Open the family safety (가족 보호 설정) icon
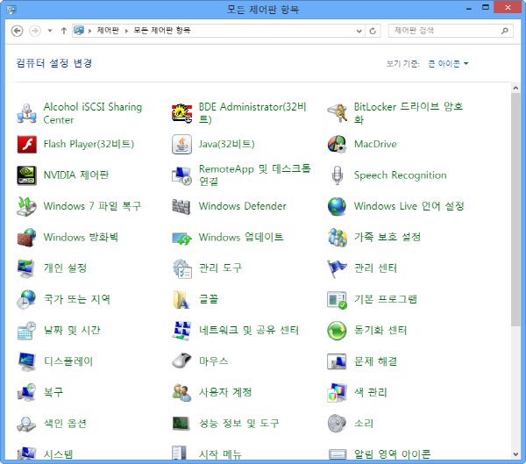The height and width of the screenshot is (464, 526). click(338, 238)
